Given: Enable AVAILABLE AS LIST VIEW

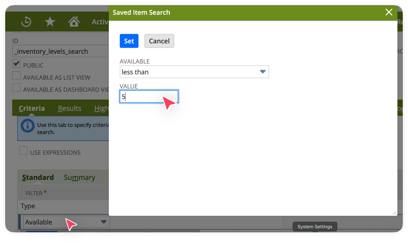Looking at the screenshot, I should point(16,76).
